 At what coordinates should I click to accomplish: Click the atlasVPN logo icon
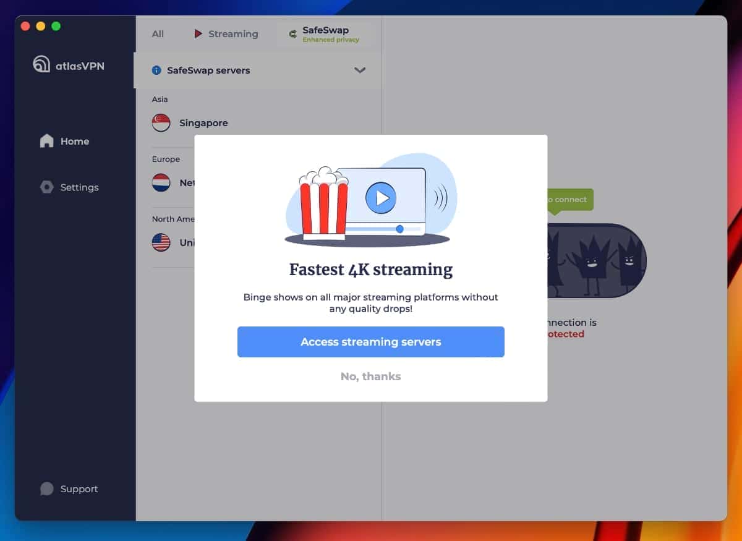tap(41, 64)
